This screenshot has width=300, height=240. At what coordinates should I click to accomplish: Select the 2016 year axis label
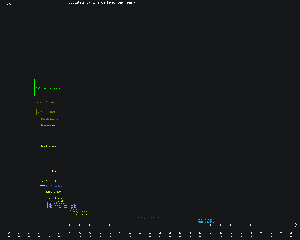pyautogui.click(x=190, y=234)
